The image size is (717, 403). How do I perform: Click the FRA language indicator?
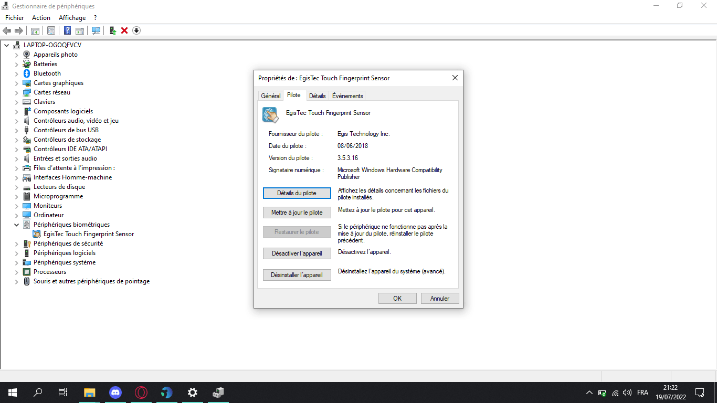click(642, 393)
